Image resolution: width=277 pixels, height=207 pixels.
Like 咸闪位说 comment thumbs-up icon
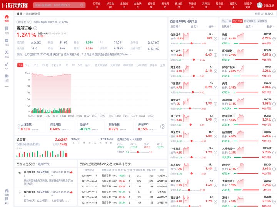(x=72, y=192)
